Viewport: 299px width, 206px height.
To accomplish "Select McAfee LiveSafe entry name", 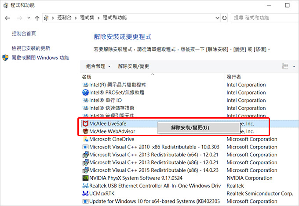I will click(x=108, y=124).
